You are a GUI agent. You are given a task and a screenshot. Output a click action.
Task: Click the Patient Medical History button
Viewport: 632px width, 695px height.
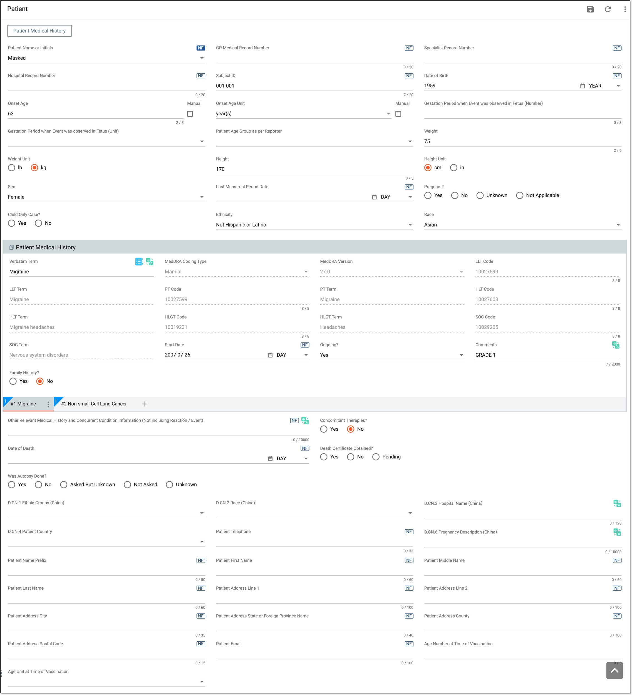pyautogui.click(x=39, y=31)
